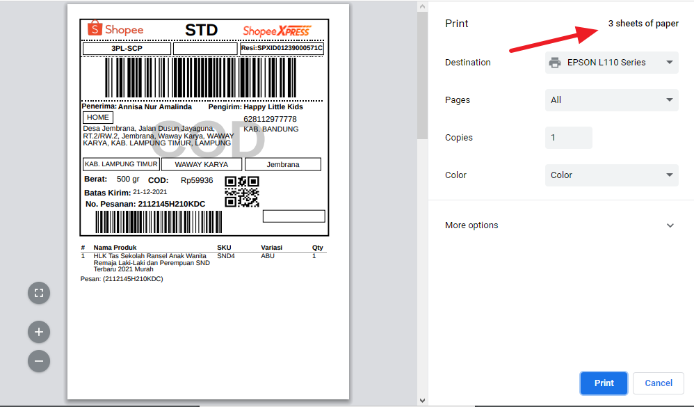The height and width of the screenshot is (407, 694).
Task: Click the '3PL-SCP' box in preview
Action: [x=127, y=48]
